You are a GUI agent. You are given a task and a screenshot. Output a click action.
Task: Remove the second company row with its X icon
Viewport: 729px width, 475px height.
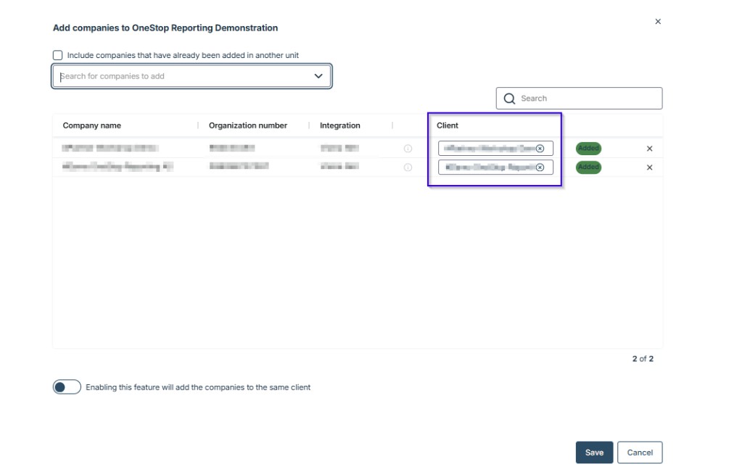tap(649, 168)
